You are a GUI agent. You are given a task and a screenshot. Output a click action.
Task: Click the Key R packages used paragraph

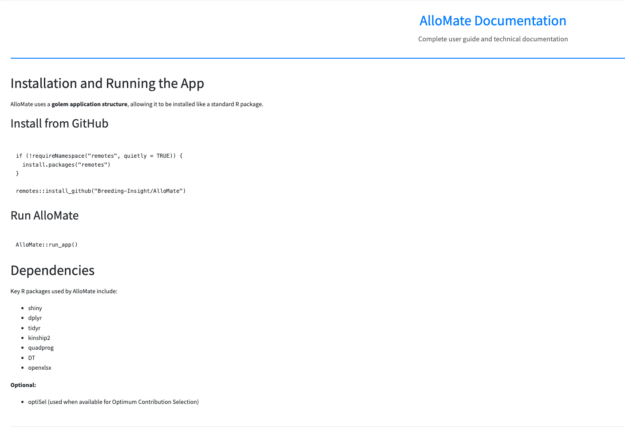coord(64,291)
